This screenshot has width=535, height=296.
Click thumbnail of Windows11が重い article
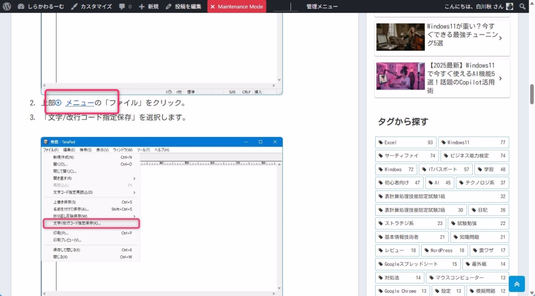point(400,37)
